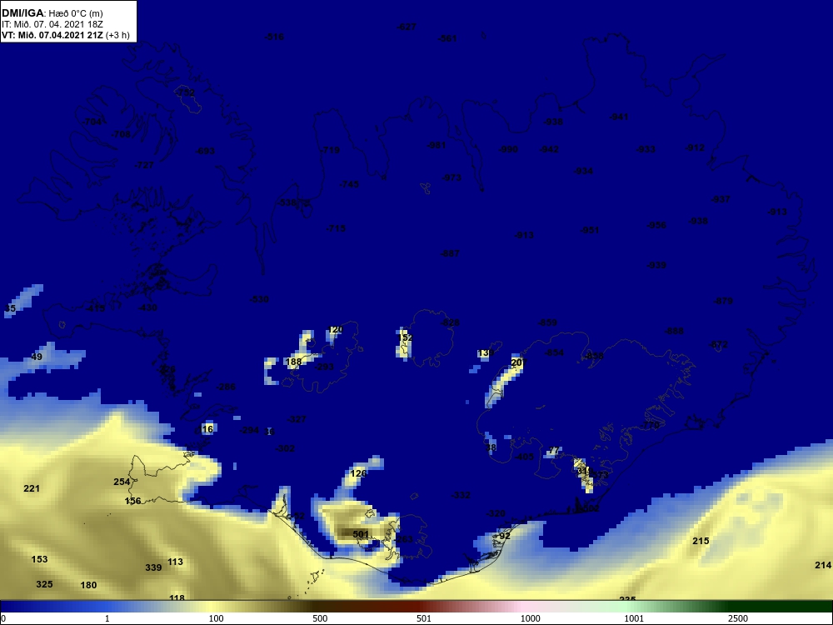Click the map value -942
Viewport: 833px width, 625px height.
tap(549, 149)
